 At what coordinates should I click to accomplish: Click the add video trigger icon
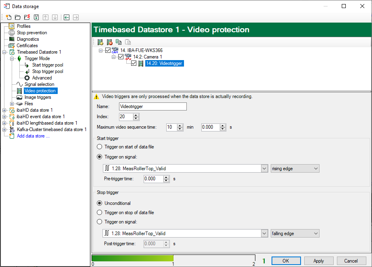tap(100, 42)
